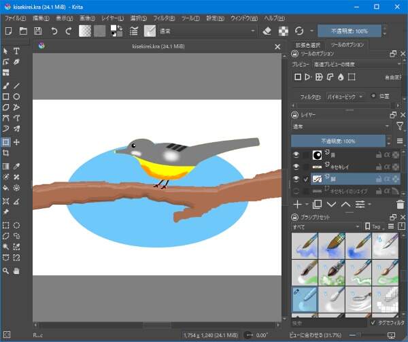
Task: Hide the キセキレイ layer using eye icon
Action: (296, 167)
